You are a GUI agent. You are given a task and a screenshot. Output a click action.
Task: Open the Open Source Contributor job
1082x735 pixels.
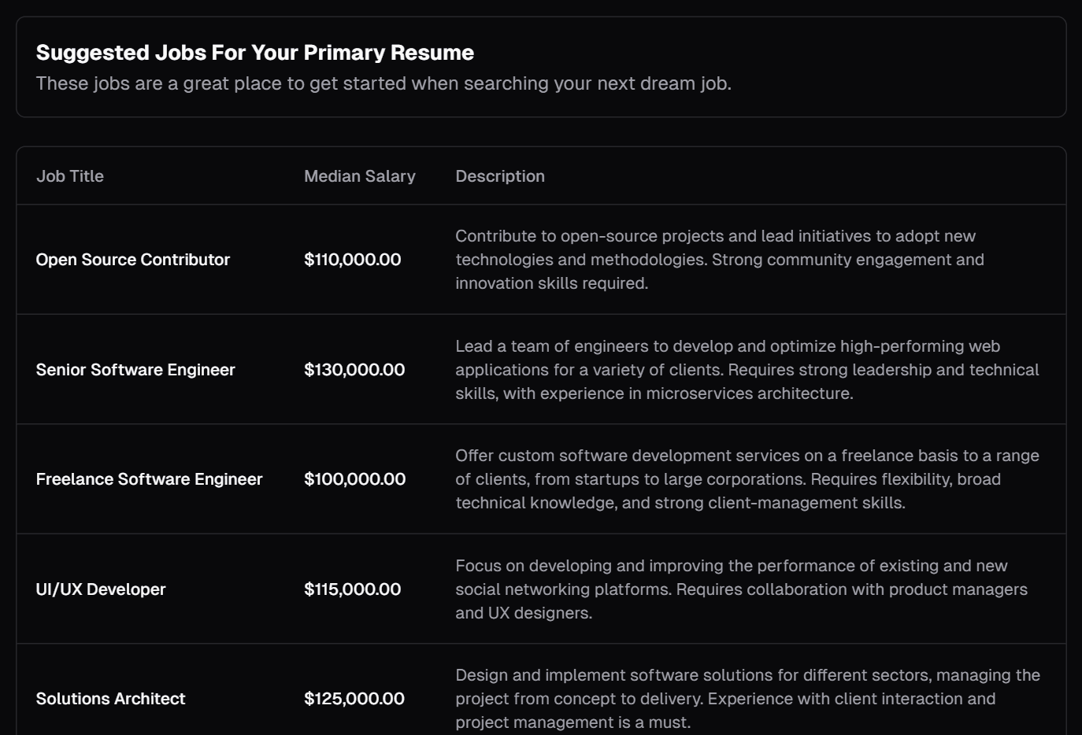coord(133,260)
